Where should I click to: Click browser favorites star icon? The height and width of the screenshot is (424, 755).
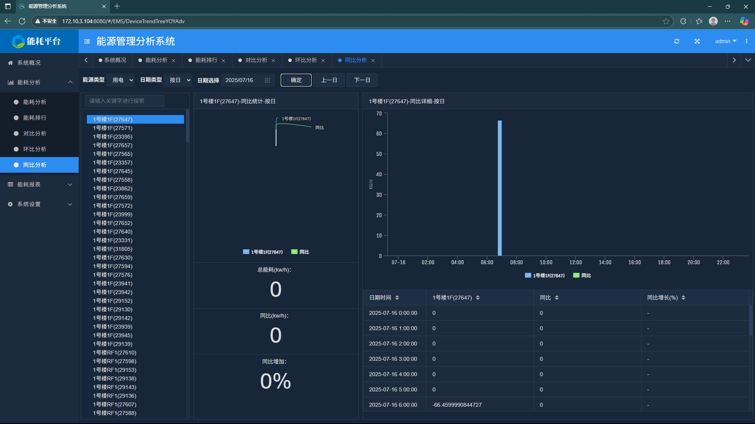click(666, 21)
